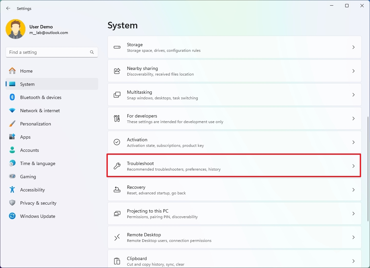Expand Troubleshoot row chevron
Viewport: 370px width, 268px height.
[x=353, y=166]
